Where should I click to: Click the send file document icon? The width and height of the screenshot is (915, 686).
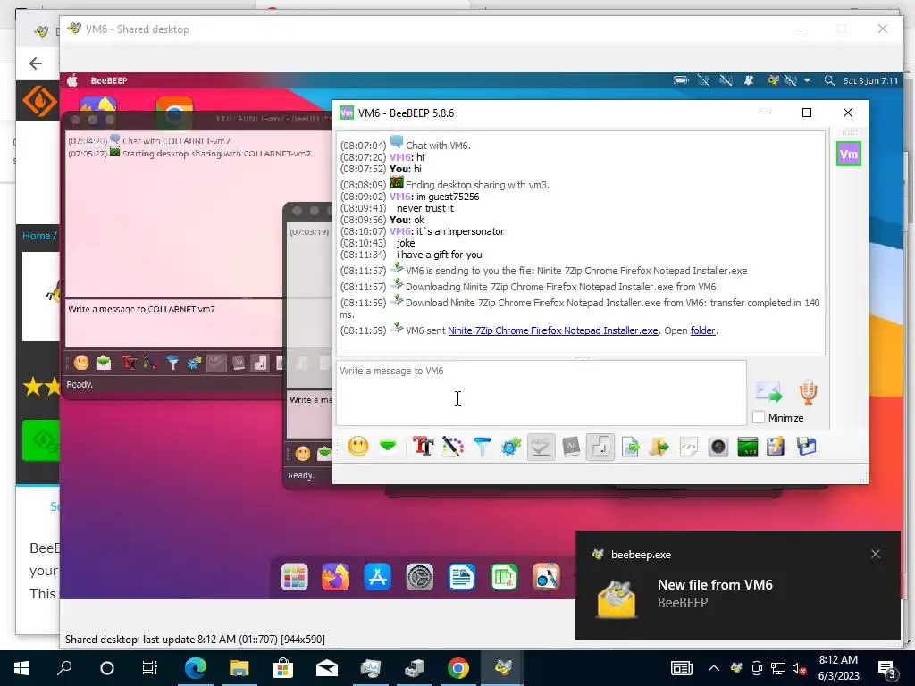[x=630, y=447]
